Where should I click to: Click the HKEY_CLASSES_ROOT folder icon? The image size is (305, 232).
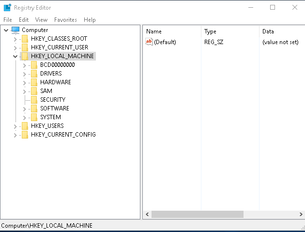(25, 39)
